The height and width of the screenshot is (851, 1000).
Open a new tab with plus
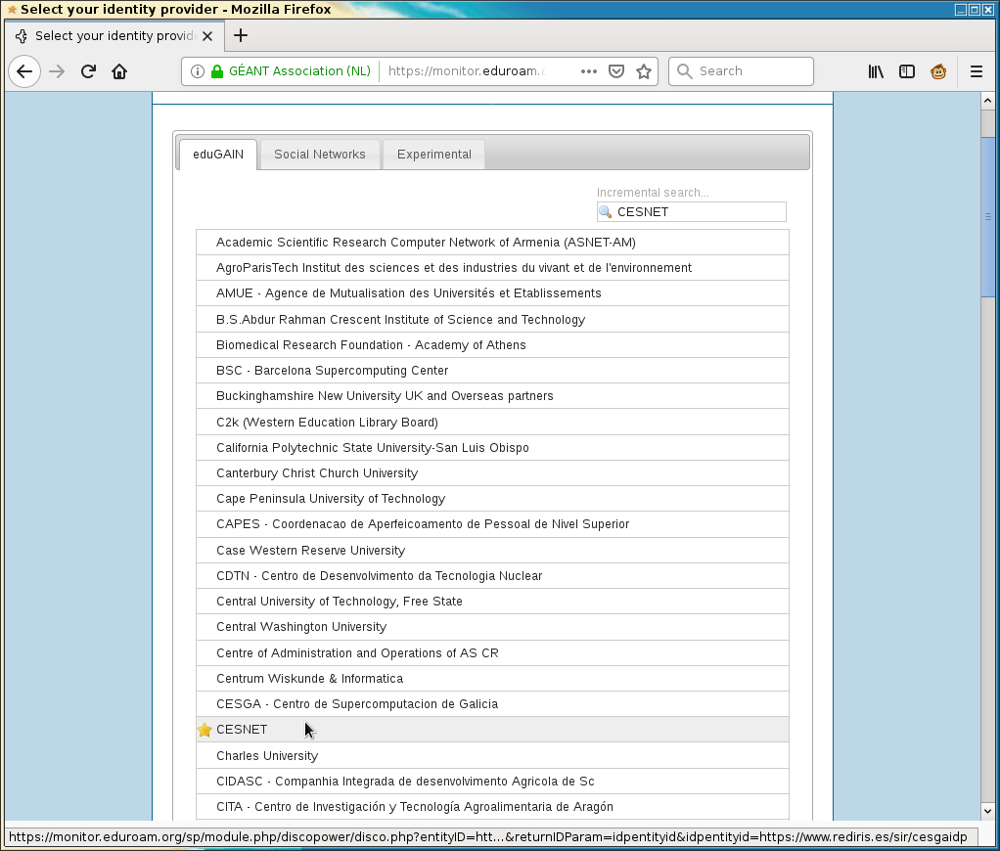point(241,35)
